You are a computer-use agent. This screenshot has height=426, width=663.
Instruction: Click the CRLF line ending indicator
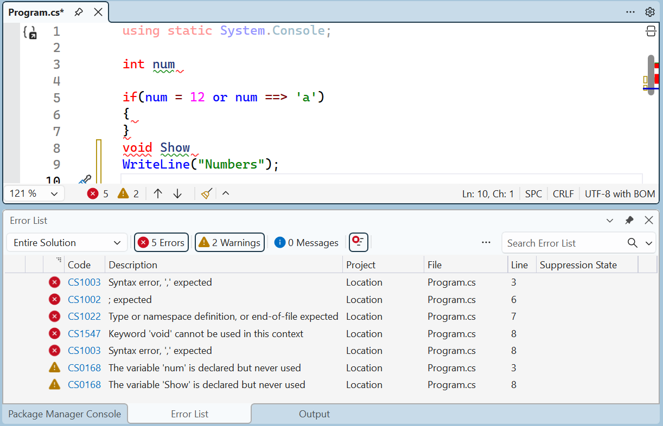(563, 193)
